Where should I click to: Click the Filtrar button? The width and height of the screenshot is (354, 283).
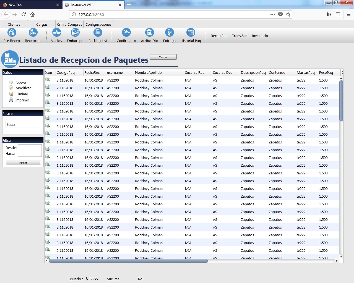click(x=23, y=163)
